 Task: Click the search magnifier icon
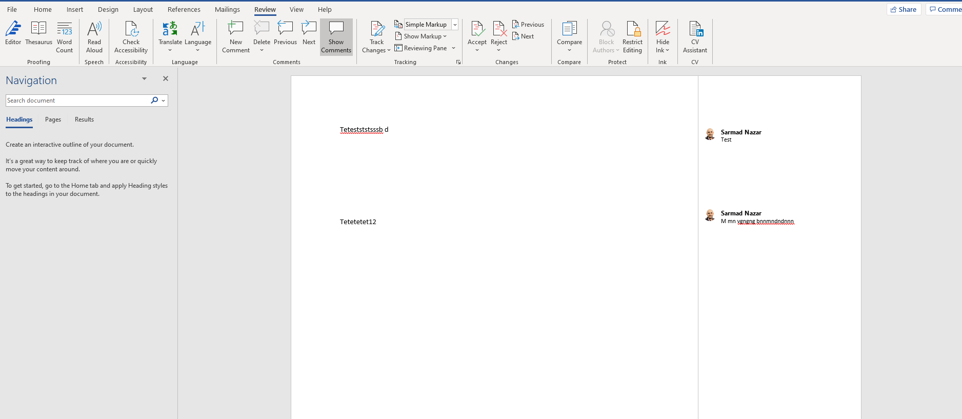(x=154, y=101)
